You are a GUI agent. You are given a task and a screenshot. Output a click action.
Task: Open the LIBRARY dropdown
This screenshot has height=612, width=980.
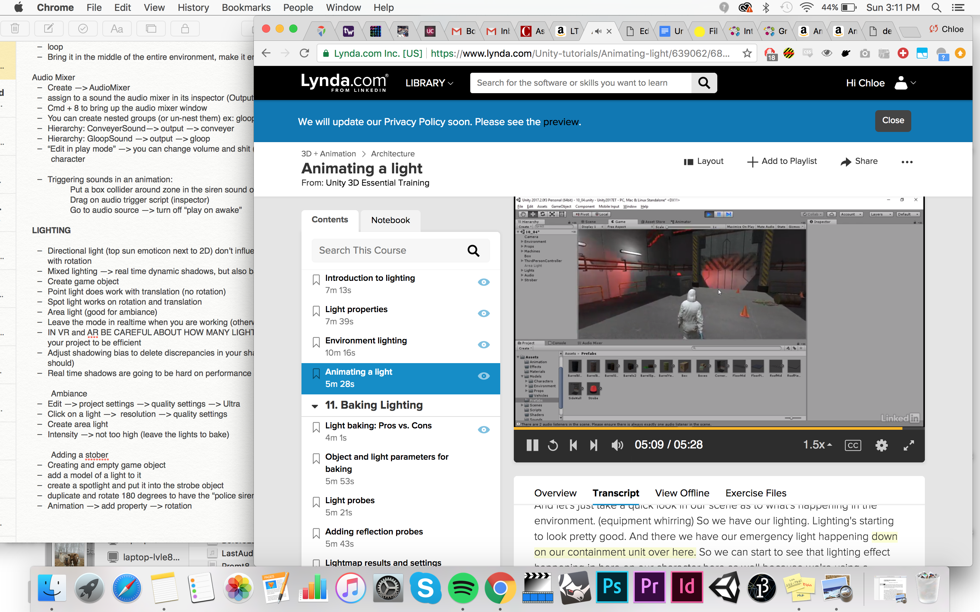click(x=429, y=83)
